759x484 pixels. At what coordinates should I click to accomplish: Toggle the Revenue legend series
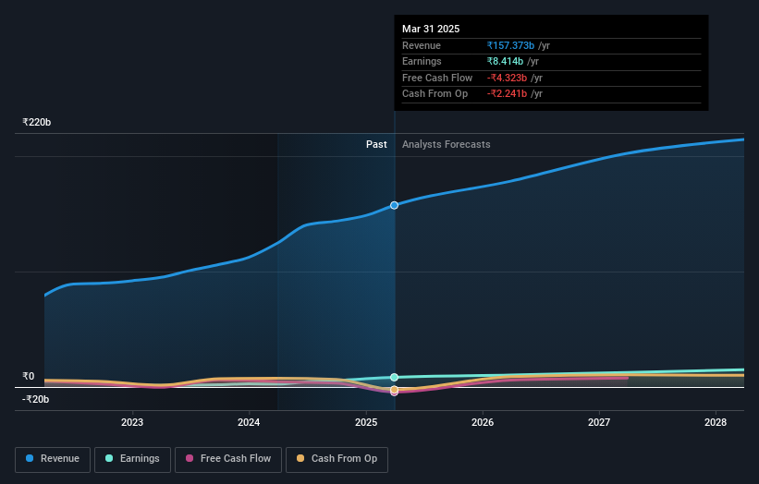(53, 459)
